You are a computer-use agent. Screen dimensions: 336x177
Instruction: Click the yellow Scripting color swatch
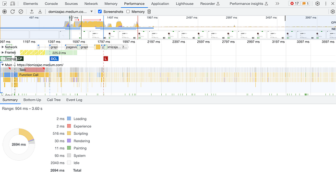click(x=69, y=133)
